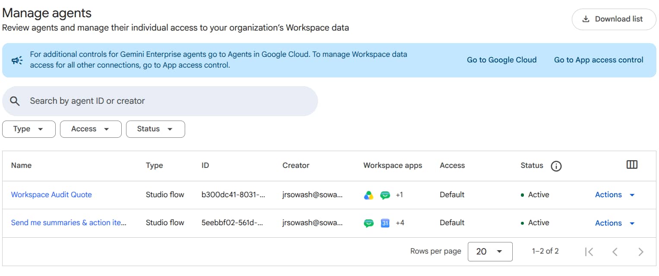Click Chat icon in Workspace Audit Quote row

(385, 195)
